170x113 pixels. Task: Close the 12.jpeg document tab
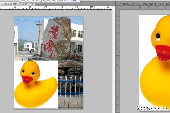33,4
